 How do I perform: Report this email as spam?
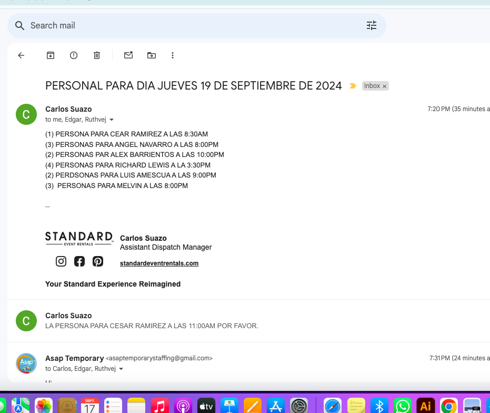click(74, 55)
